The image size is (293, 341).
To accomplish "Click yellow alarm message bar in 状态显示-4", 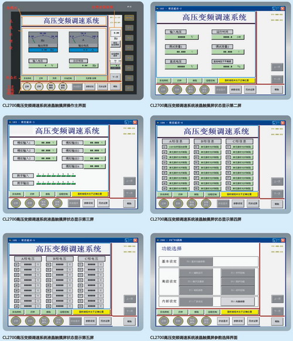I will (240, 194).
